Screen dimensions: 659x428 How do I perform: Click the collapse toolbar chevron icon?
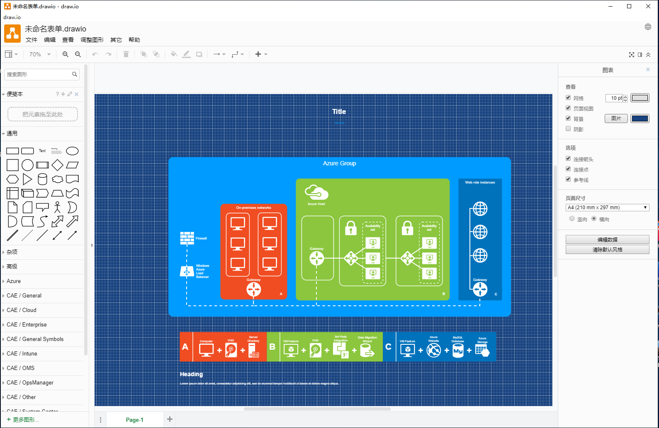click(648, 55)
